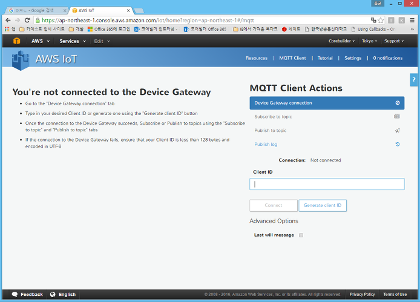Bookmark page with the star icon
Screen dimensions: 420x302
tap(381, 20)
